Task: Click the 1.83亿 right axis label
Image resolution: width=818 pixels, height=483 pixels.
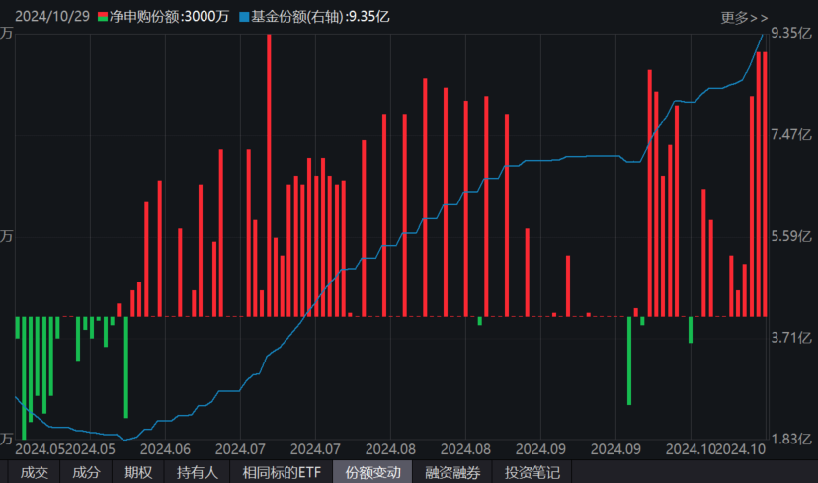Action: click(x=790, y=439)
